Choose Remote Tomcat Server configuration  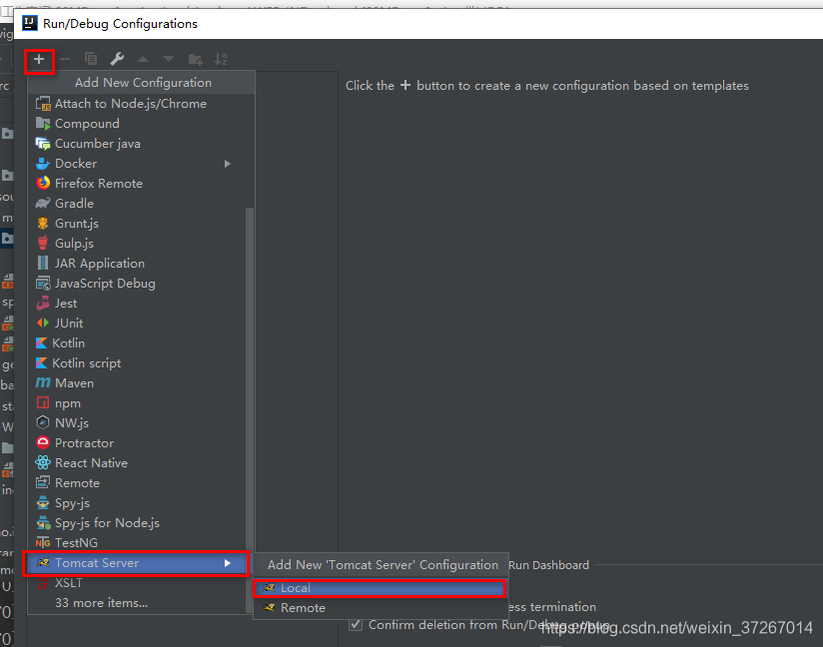pyautogui.click(x=380, y=608)
